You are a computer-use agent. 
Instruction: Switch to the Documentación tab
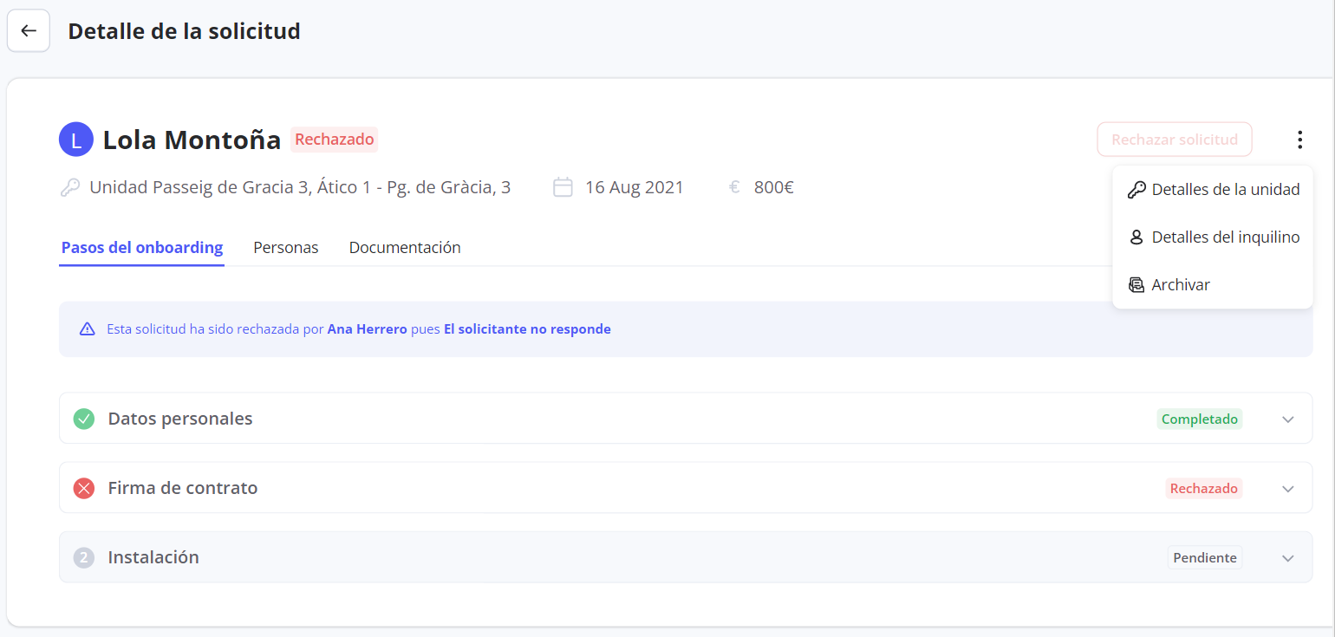404,248
